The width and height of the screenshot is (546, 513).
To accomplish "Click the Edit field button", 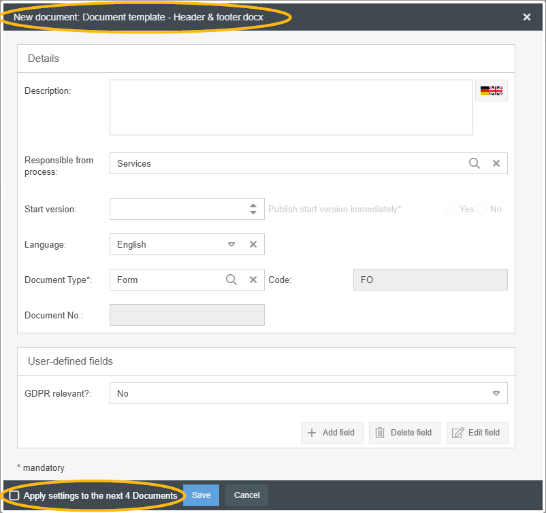I will tap(477, 433).
